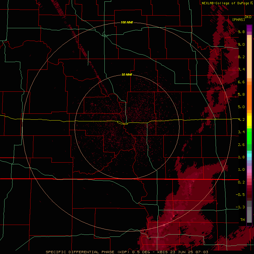
Task: Click the -0.5 value on the color scale
Action: 240,195
